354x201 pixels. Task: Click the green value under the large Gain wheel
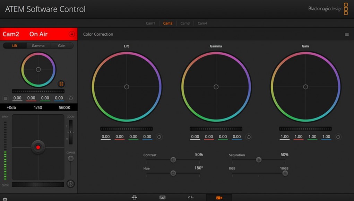[312, 137]
